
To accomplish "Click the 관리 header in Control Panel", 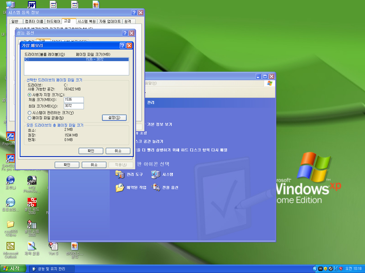I will pyautogui.click(x=151, y=103).
